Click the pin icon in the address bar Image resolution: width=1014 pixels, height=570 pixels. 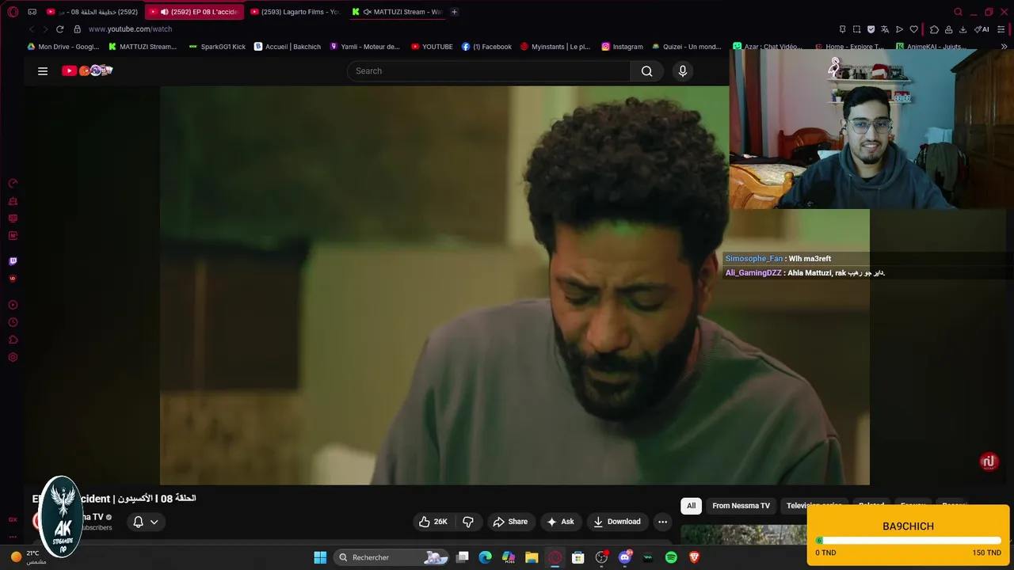842,29
